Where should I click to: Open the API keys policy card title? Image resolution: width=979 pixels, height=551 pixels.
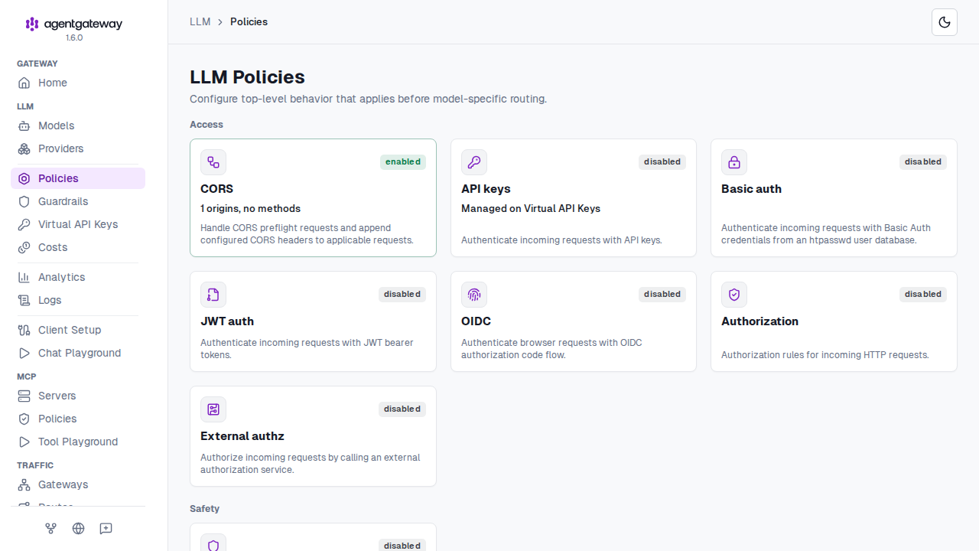[x=486, y=189]
